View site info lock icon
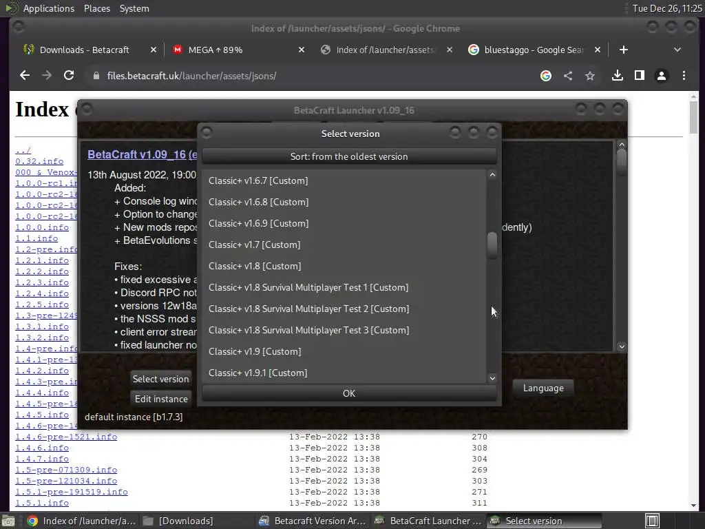The height and width of the screenshot is (529, 705). [x=96, y=76]
